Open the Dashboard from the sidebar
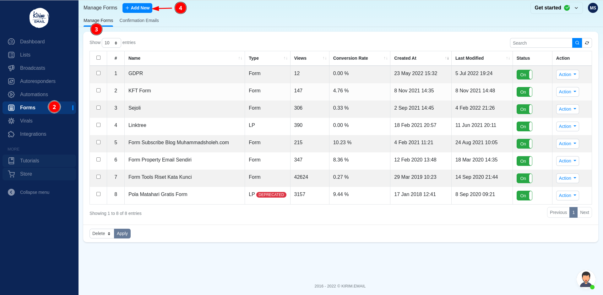Image resolution: width=603 pixels, height=295 pixels. point(32,41)
